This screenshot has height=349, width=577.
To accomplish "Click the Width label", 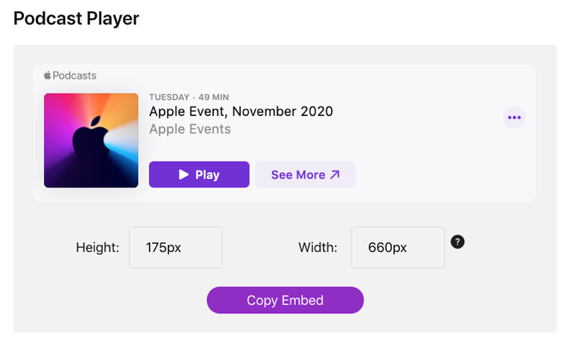I will 317,248.
